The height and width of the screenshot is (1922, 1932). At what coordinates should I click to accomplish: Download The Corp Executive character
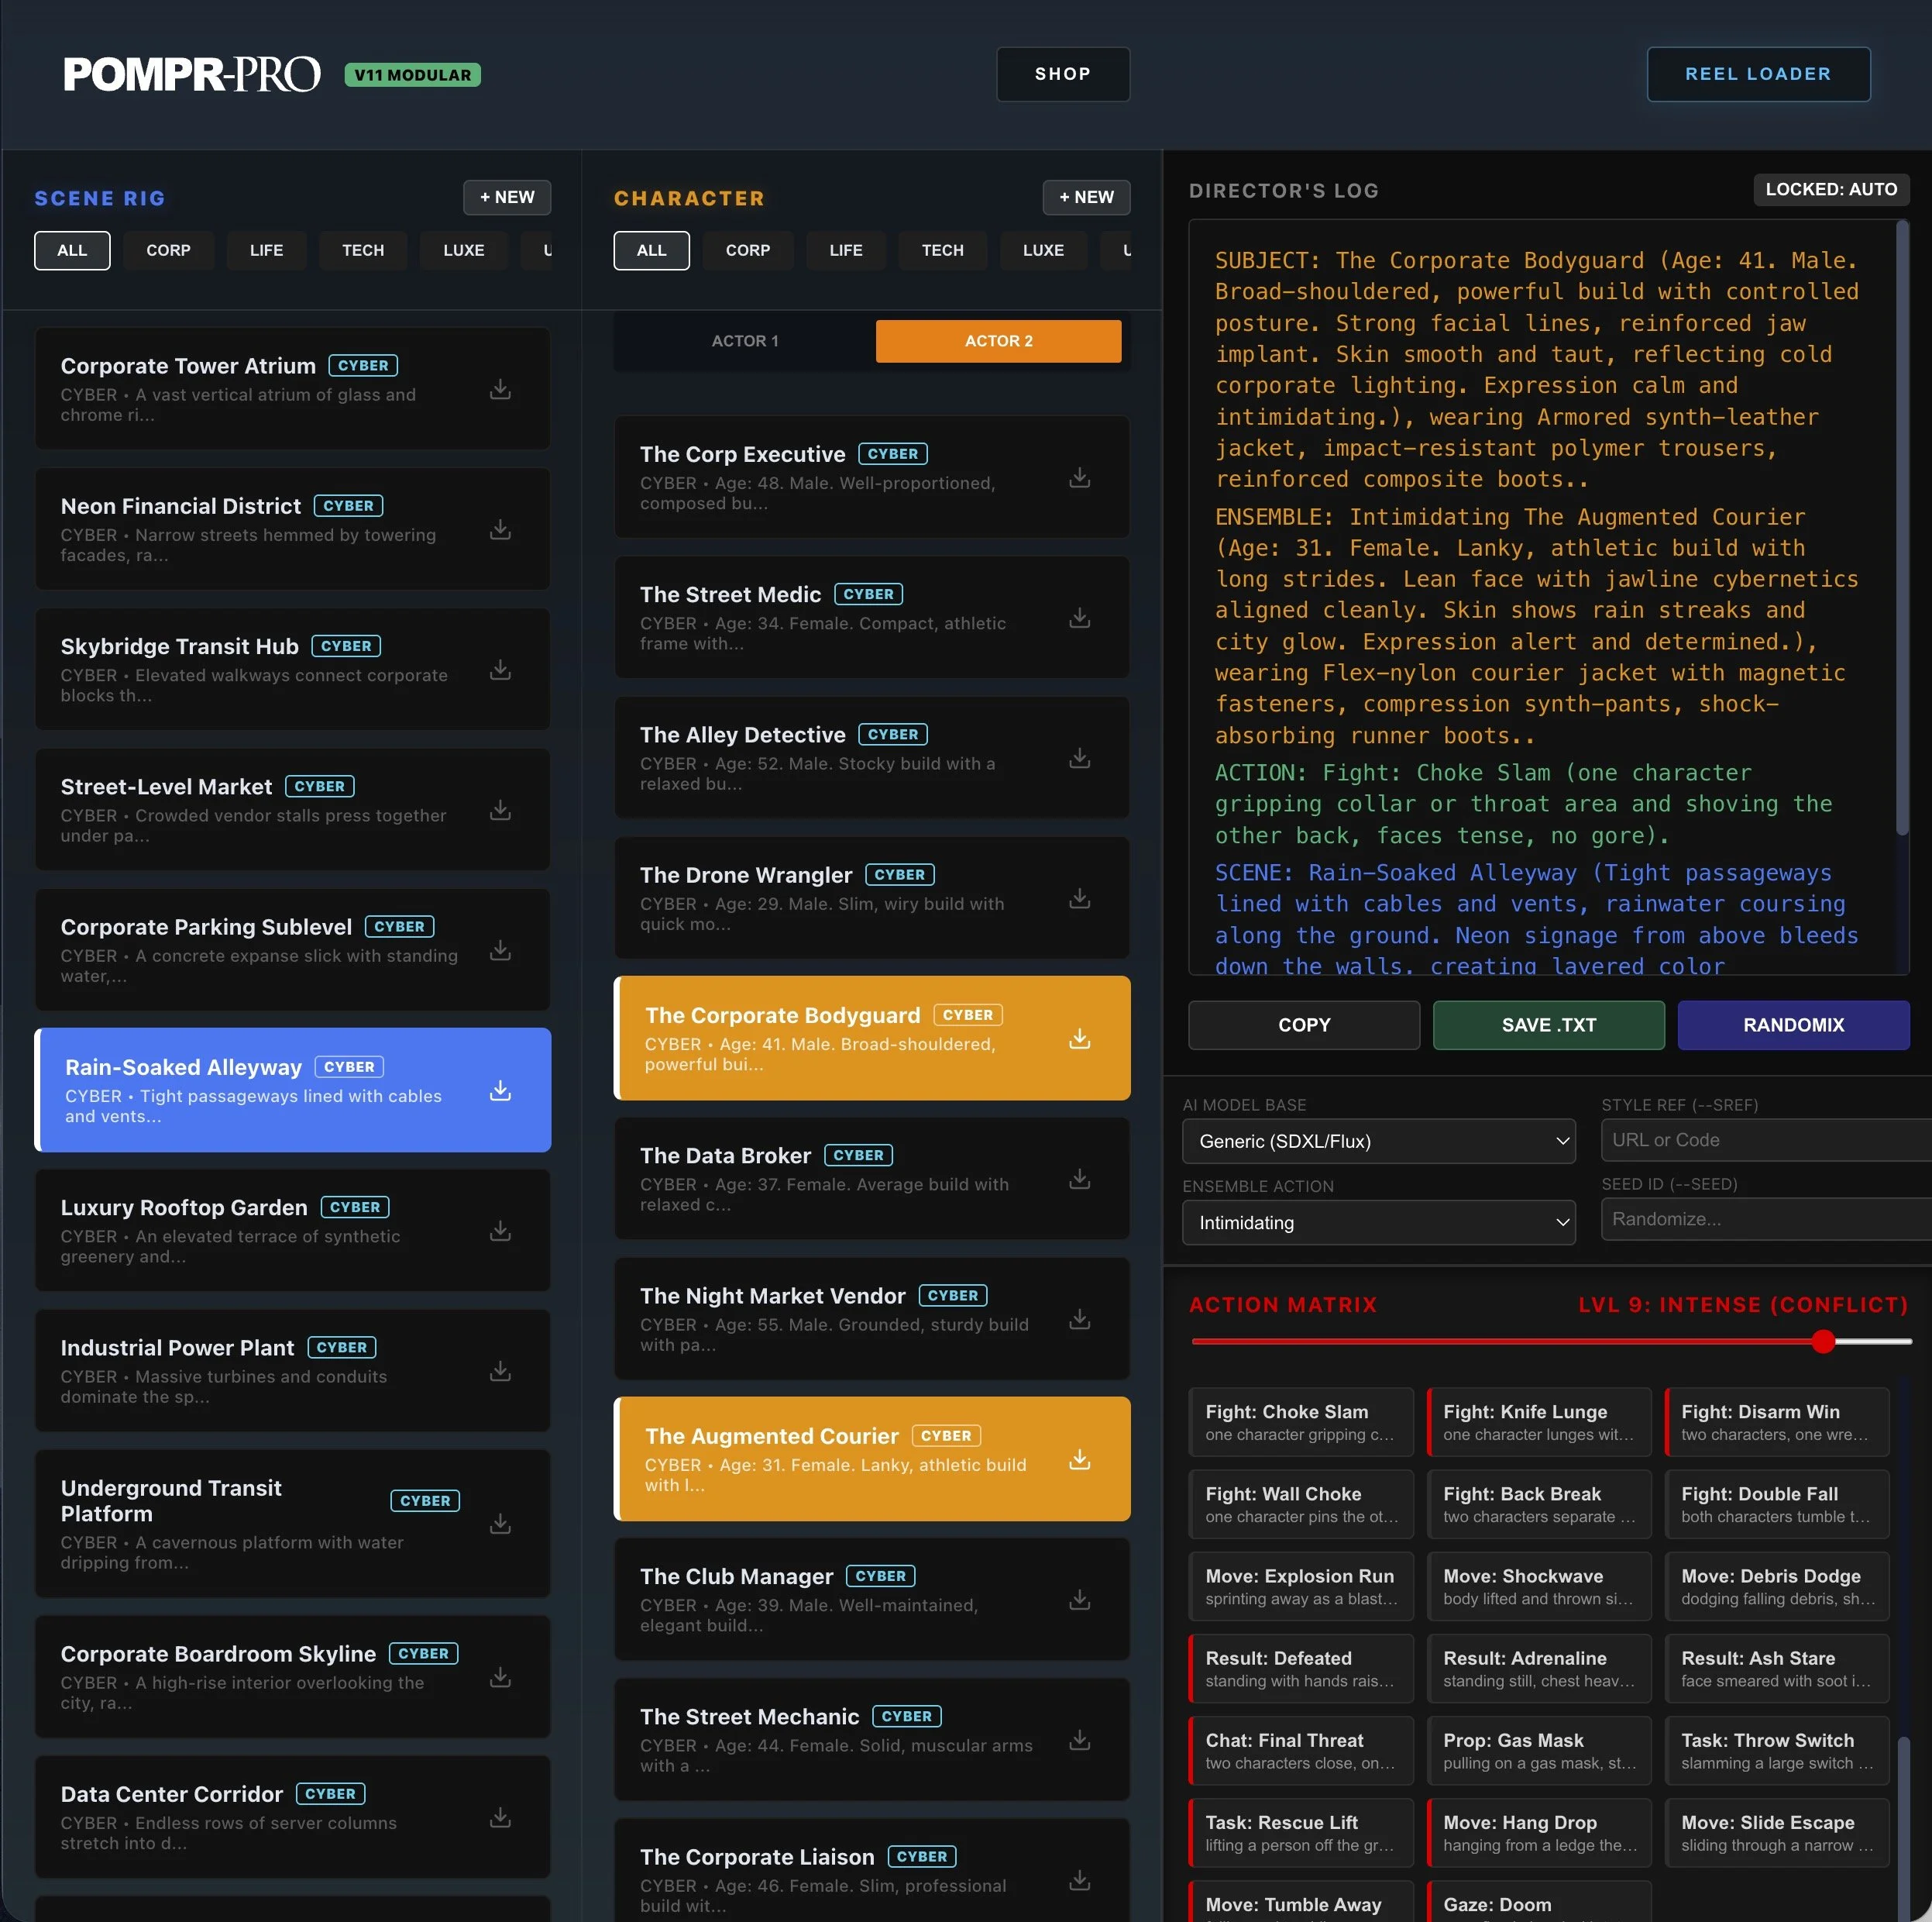pos(1079,478)
